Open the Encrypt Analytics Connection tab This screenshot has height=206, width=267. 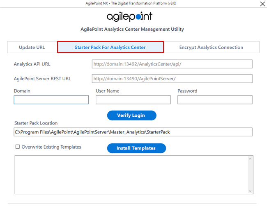pyautogui.click(x=211, y=47)
